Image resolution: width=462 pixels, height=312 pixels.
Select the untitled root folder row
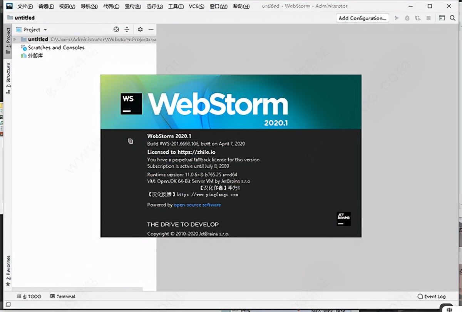tap(84, 39)
